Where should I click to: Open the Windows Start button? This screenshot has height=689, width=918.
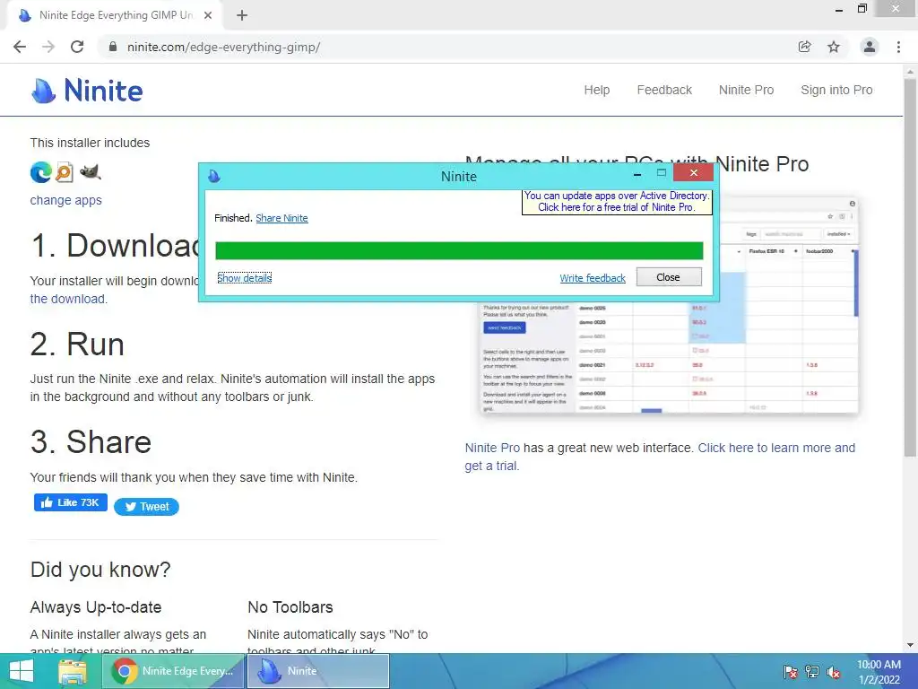(22, 671)
